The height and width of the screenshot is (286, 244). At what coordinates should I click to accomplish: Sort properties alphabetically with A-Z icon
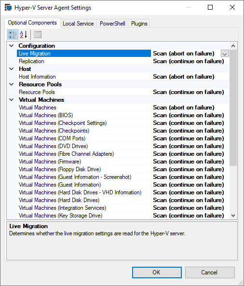coord(24,34)
